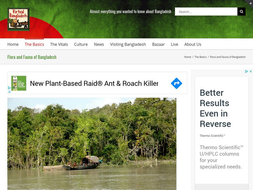Open the Home menu item
Viewport: 253px width, 190px height.
pyautogui.click(x=13, y=44)
